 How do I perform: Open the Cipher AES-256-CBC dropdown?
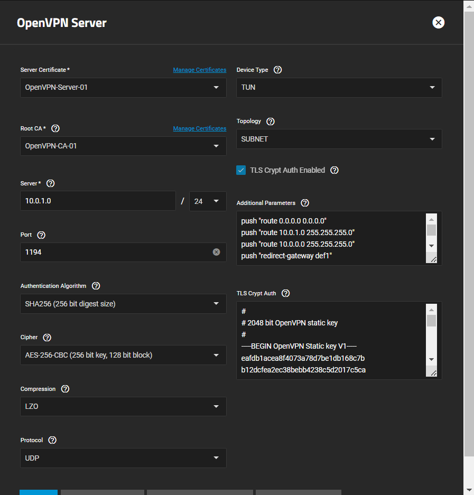click(x=123, y=355)
